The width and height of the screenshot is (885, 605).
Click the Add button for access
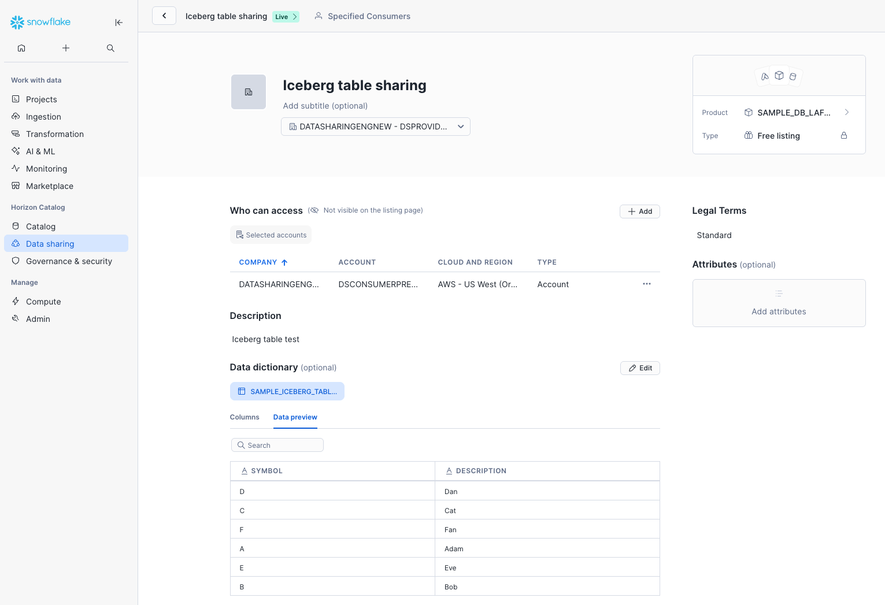tap(639, 211)
